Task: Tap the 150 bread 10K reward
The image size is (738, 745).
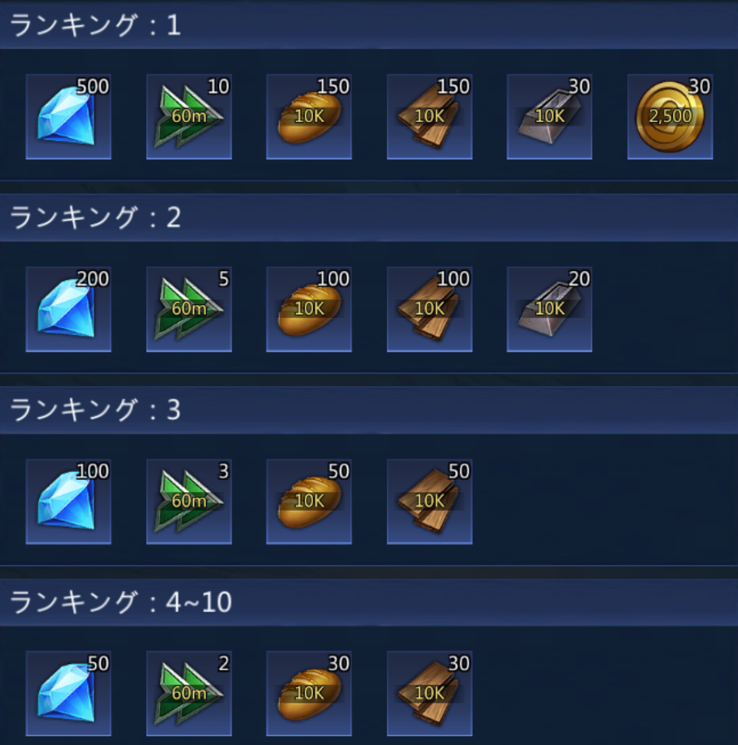Action: [x=309, y=116]
